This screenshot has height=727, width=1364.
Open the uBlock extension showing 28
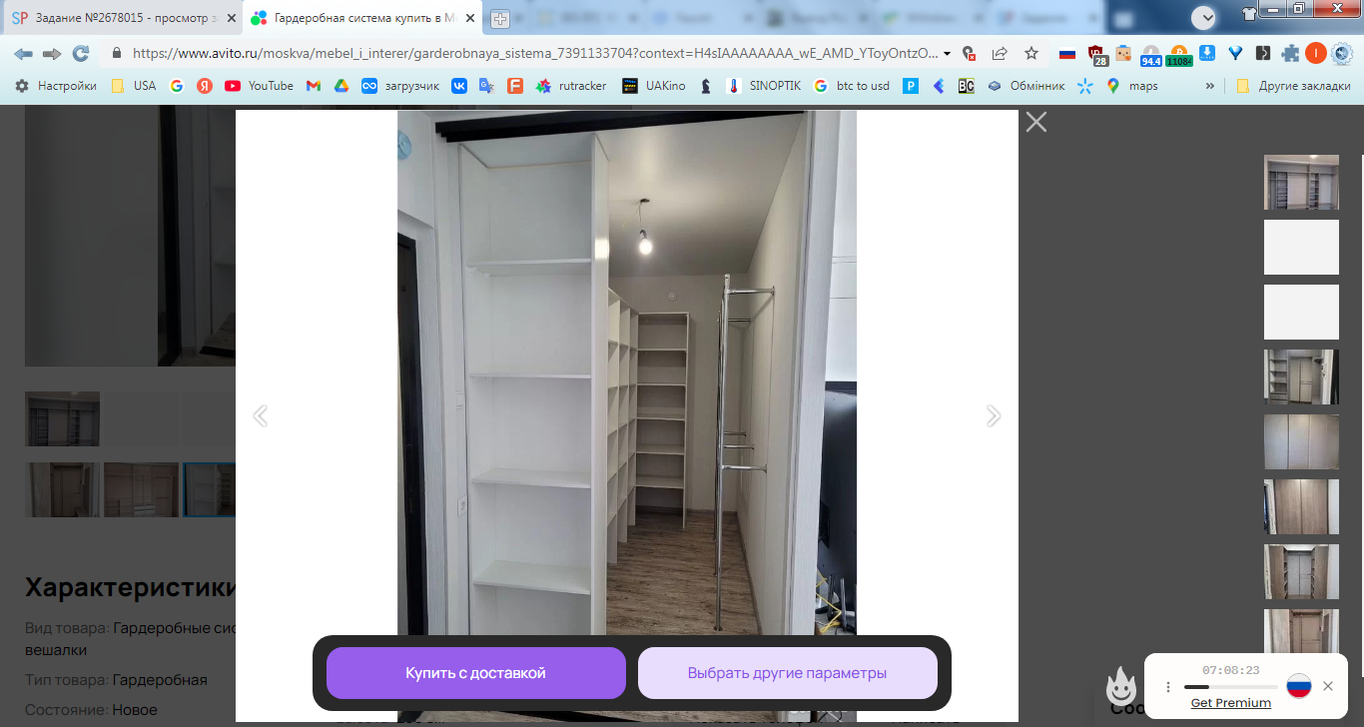coord(1097,55)
